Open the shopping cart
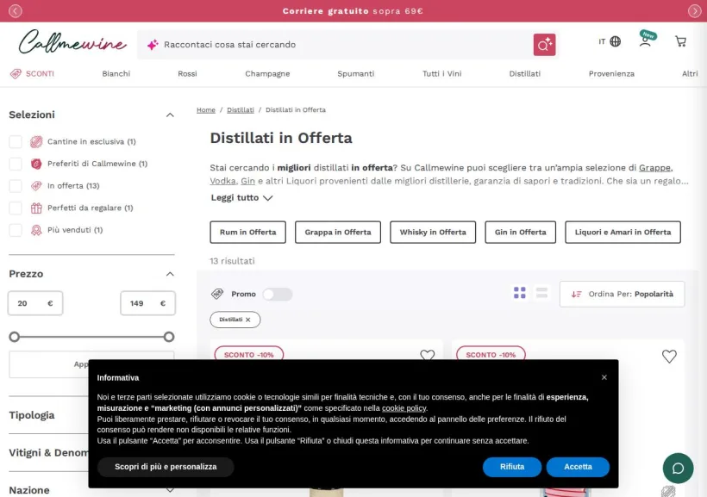Viewport: 707px width, 497px height. click(x=680, y=41)
